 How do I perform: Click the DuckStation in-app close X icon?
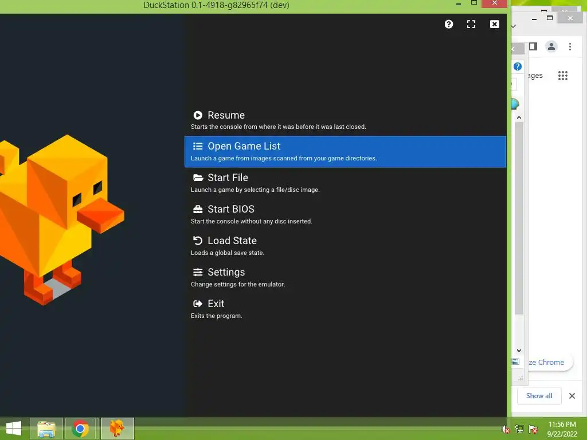[x=494, y=24]
